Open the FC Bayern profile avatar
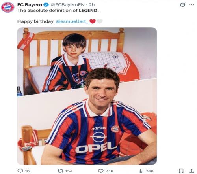 (7, 8)
